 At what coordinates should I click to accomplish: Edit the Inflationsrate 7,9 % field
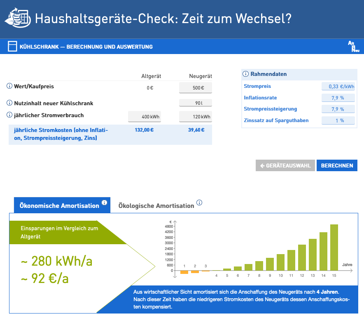(x=338, y=98)
